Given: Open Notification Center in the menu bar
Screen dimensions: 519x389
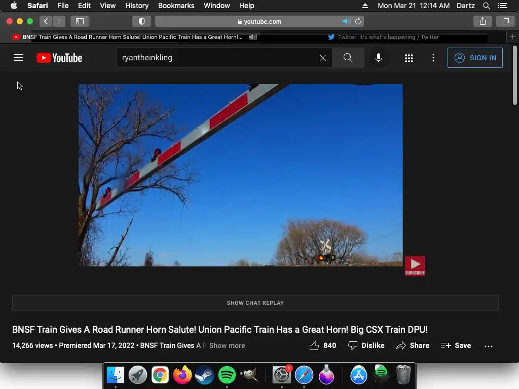Looking at the screenshot, I should click(502, 6).
